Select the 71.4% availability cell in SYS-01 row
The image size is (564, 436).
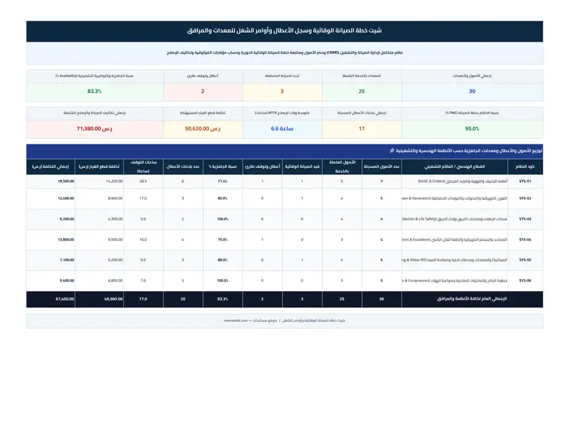click(223, 181)
